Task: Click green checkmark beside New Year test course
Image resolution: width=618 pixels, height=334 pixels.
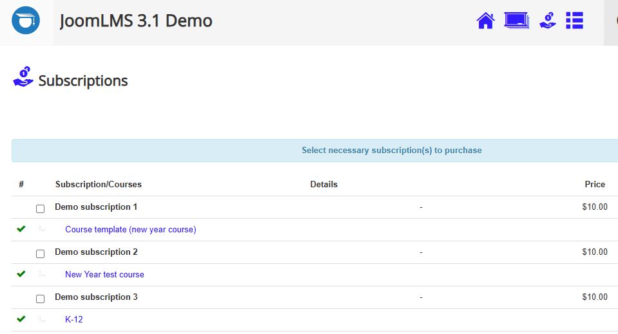Action: click(21, 274)
